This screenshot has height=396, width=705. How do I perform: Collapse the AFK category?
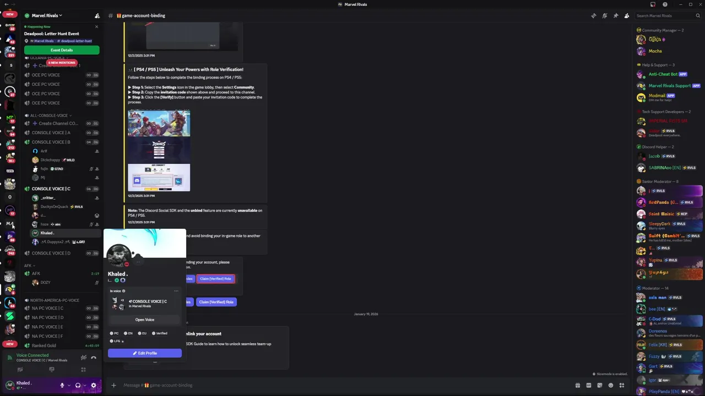30,266
